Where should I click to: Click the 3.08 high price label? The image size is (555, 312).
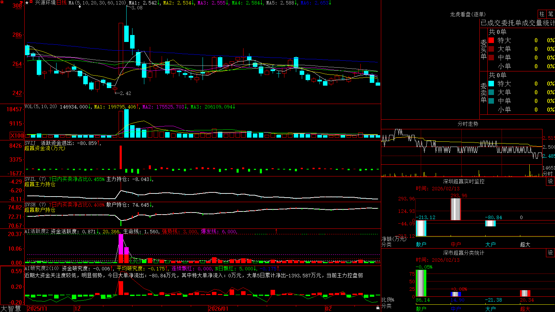[x=137, y=8]
